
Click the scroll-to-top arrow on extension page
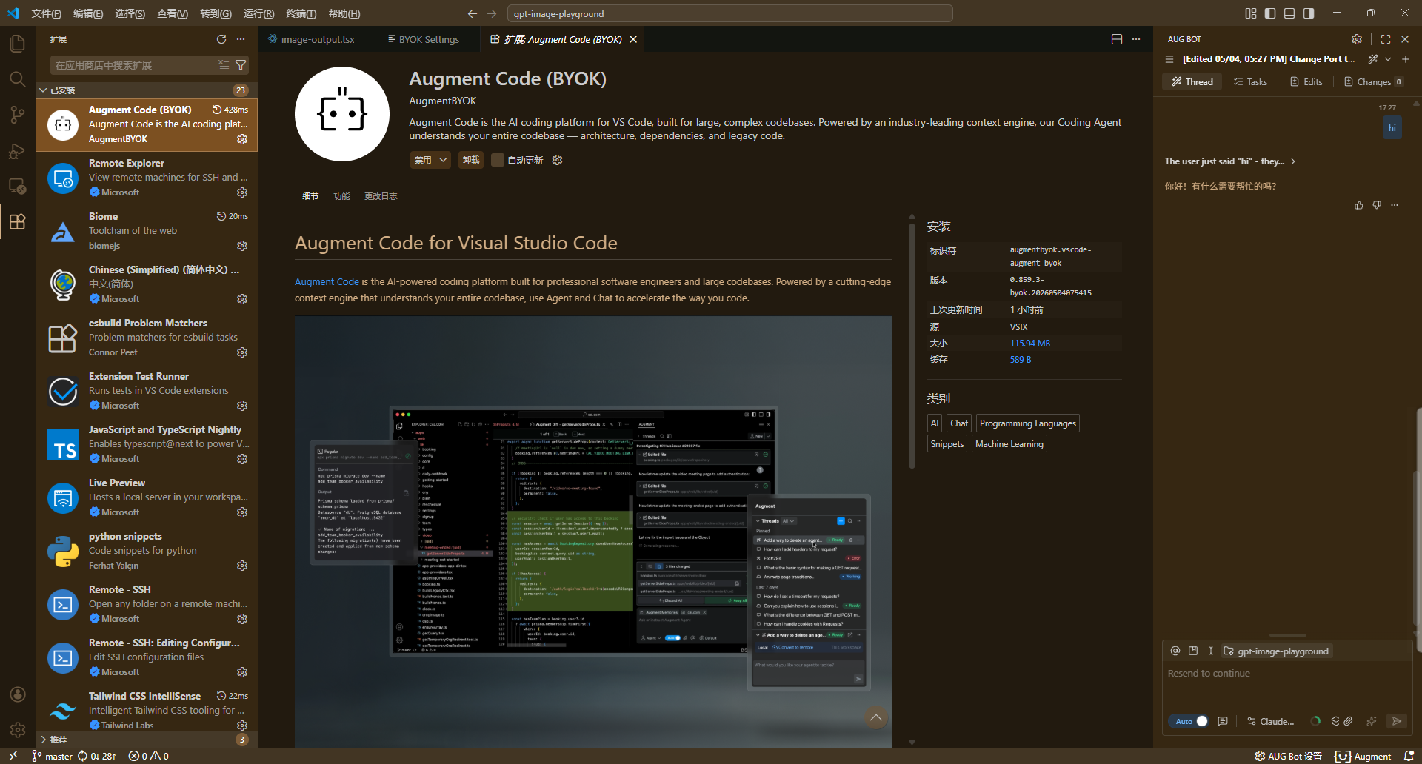tap(876, 717)
